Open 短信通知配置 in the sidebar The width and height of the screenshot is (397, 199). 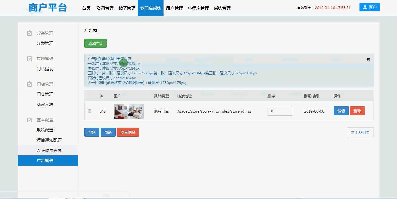(49, 140)
